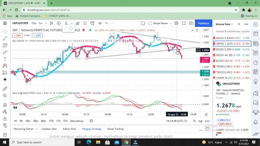Select DOGE in the watchlist
Image resolution: width=260 pixels, height=146 pixels.
(232, 49)
